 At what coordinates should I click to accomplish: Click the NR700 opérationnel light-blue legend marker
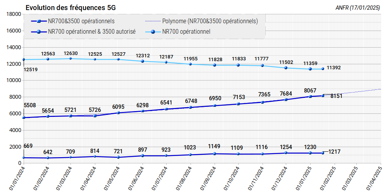pyautogui.click(x=151, y=32)
